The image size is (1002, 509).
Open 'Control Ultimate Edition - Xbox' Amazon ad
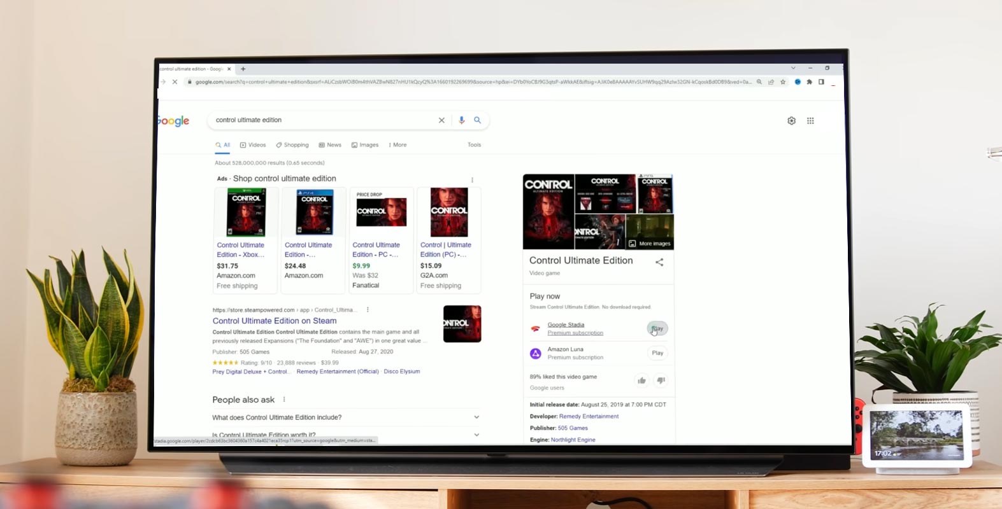(x=241, y=249)
